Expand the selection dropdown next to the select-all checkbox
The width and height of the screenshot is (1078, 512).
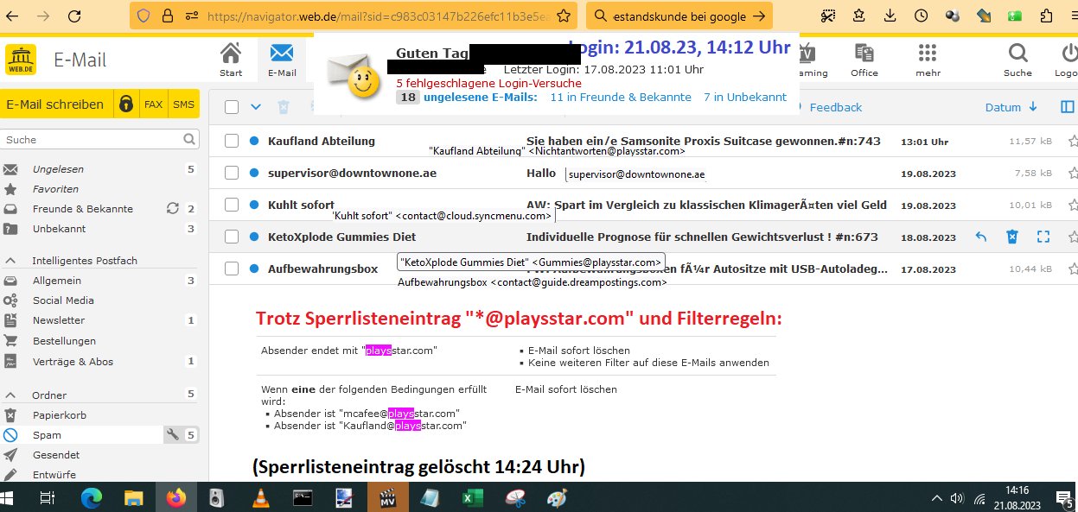(256, 107)
